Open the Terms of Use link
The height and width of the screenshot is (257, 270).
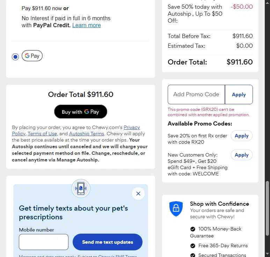point(42,134)
